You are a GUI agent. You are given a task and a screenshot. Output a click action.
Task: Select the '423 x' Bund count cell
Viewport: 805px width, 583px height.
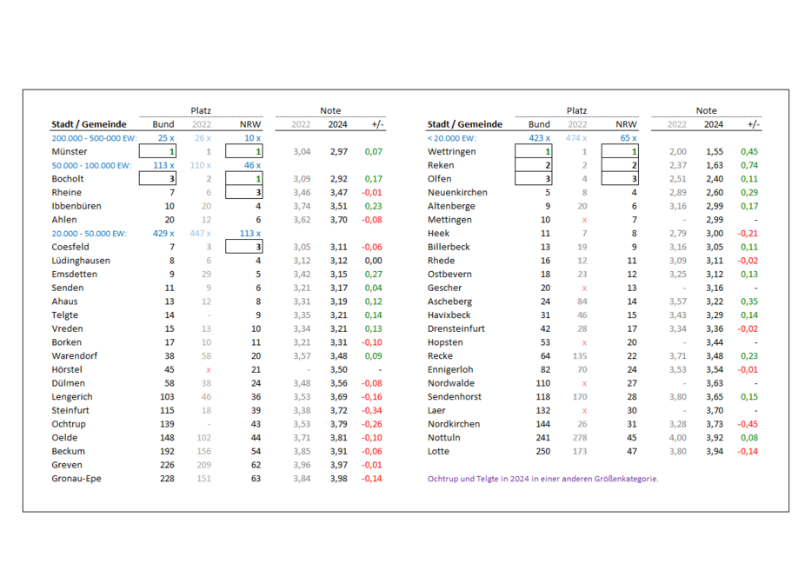[539, 138]
